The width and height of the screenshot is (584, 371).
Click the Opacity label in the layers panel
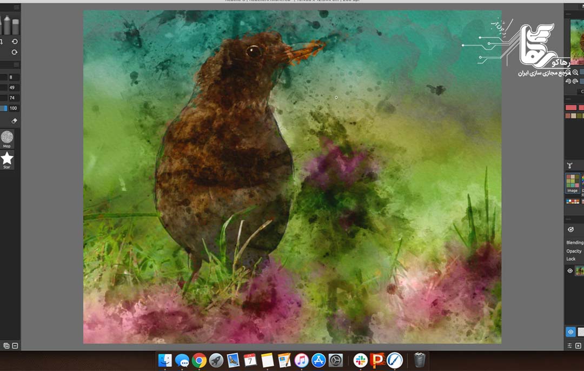point(574,251)
